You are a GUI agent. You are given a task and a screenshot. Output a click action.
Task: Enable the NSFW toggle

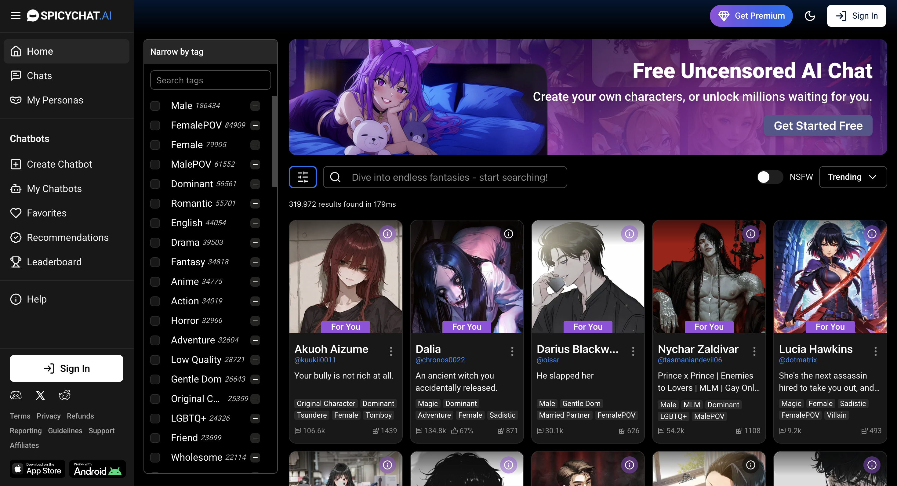pyautogui.click(x=770, y=177)
